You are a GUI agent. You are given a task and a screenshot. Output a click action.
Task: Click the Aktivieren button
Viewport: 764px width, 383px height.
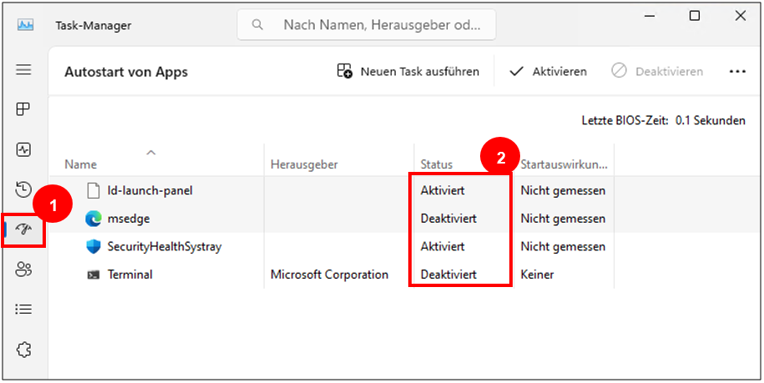tap(548, 72)
